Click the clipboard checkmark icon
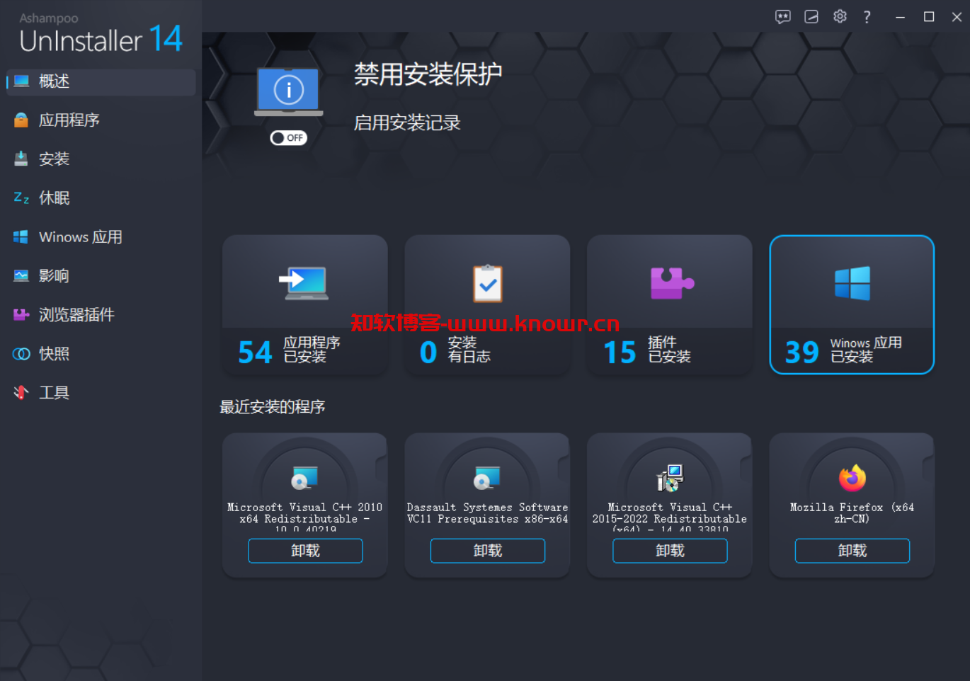The image size is (970, 681). pyautogui.click(x=488, y=283)
